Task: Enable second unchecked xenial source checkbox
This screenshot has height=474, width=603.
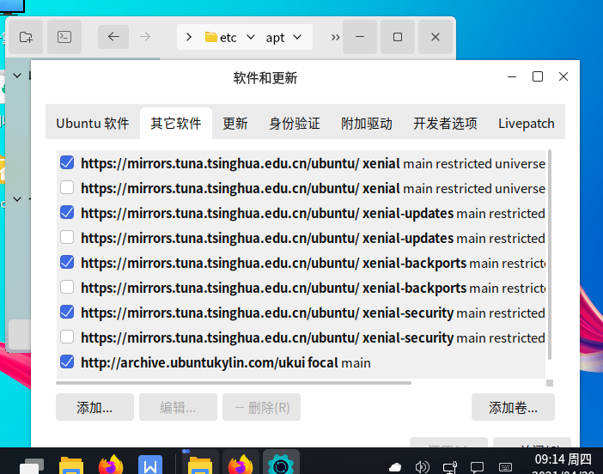Action: point(67,187)
